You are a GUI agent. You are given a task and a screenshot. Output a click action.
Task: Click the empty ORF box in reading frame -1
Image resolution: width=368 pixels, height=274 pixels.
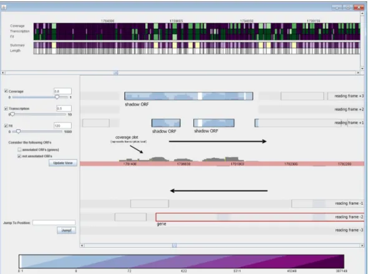[x=150, y=203]
